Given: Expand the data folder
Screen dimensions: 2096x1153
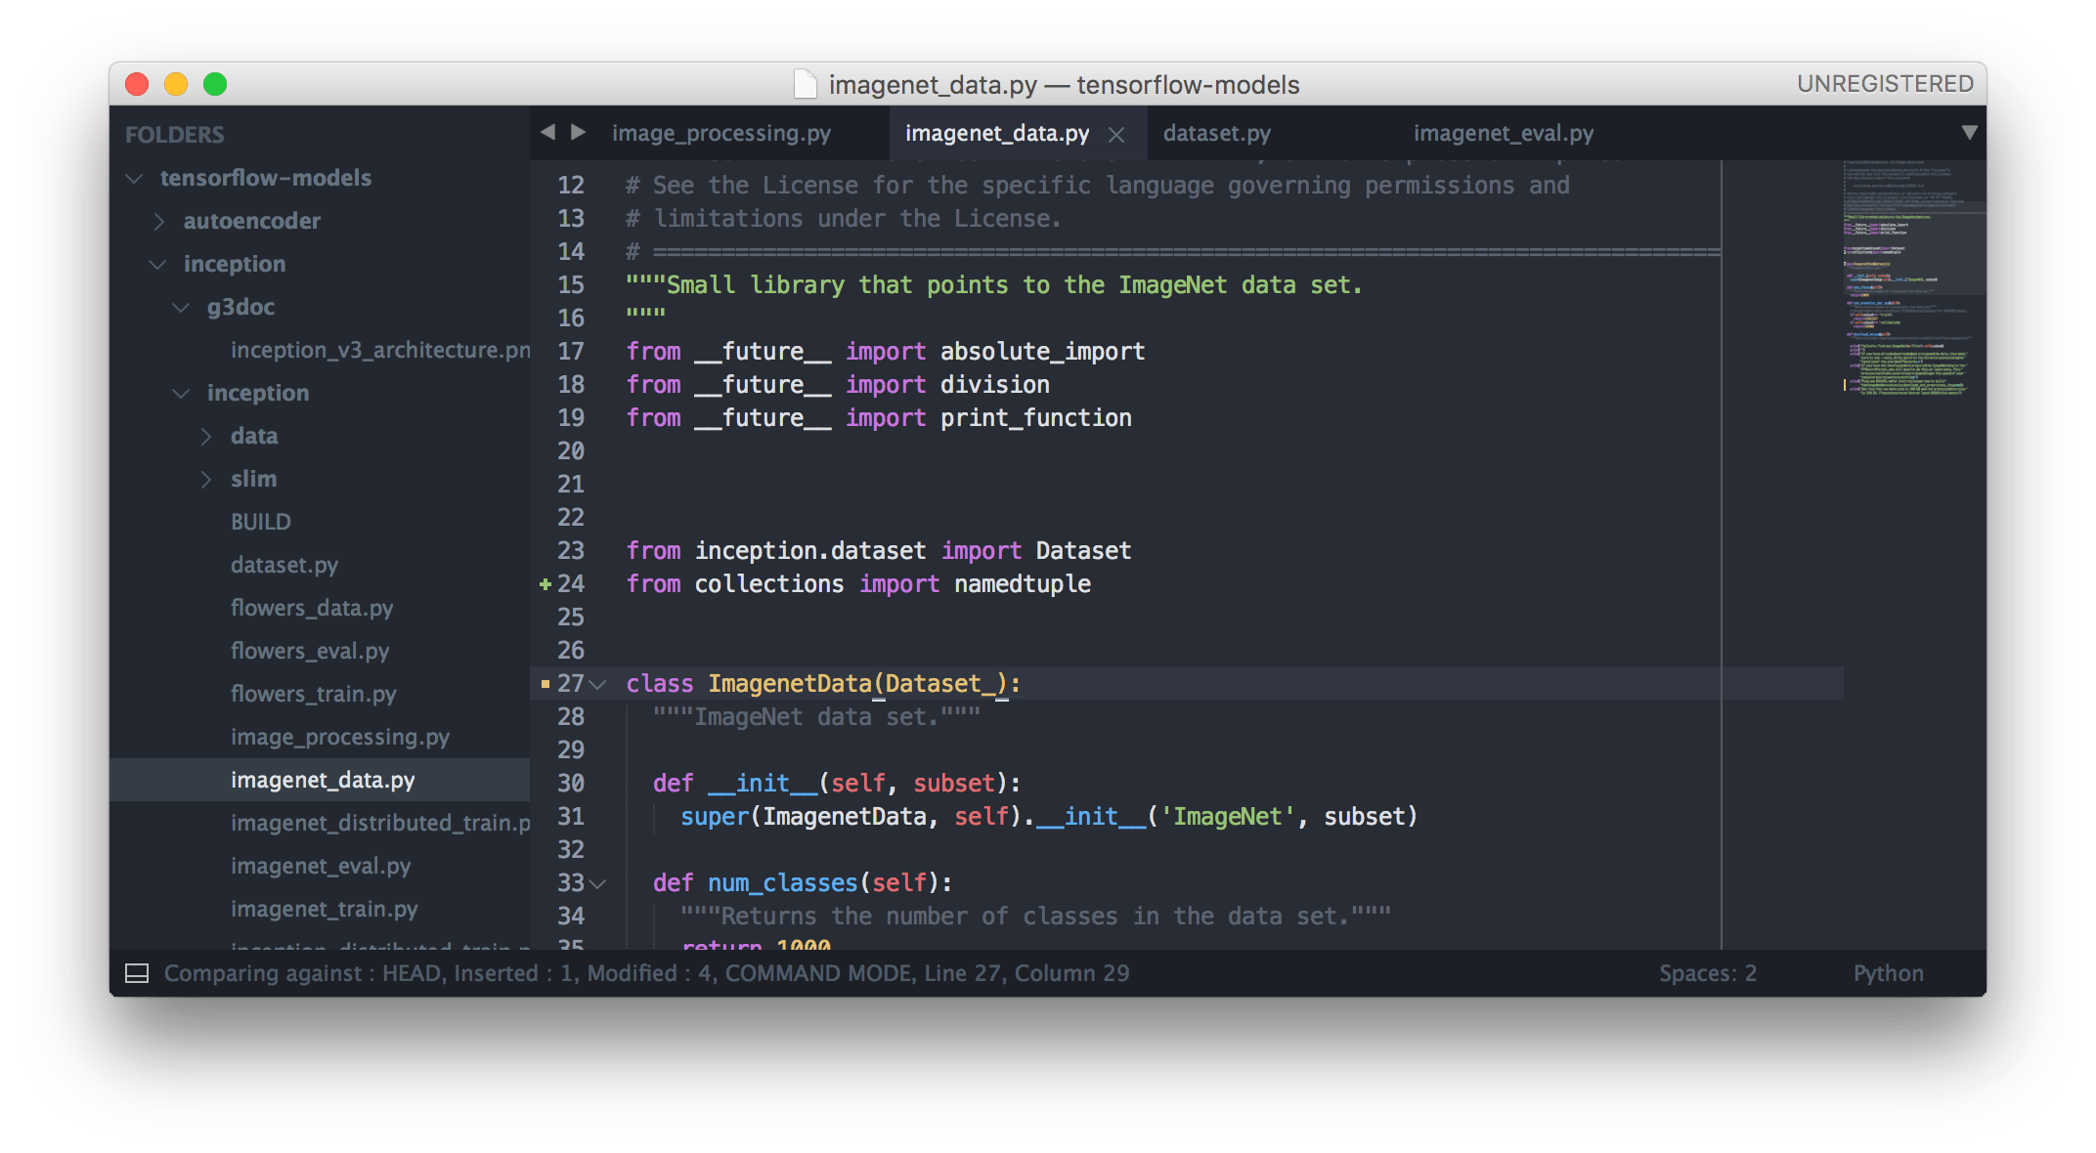Looking at the screenshot, I should coord(205,436).
